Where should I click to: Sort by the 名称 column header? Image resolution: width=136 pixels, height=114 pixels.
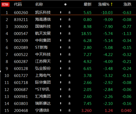[x=39, y=4]
